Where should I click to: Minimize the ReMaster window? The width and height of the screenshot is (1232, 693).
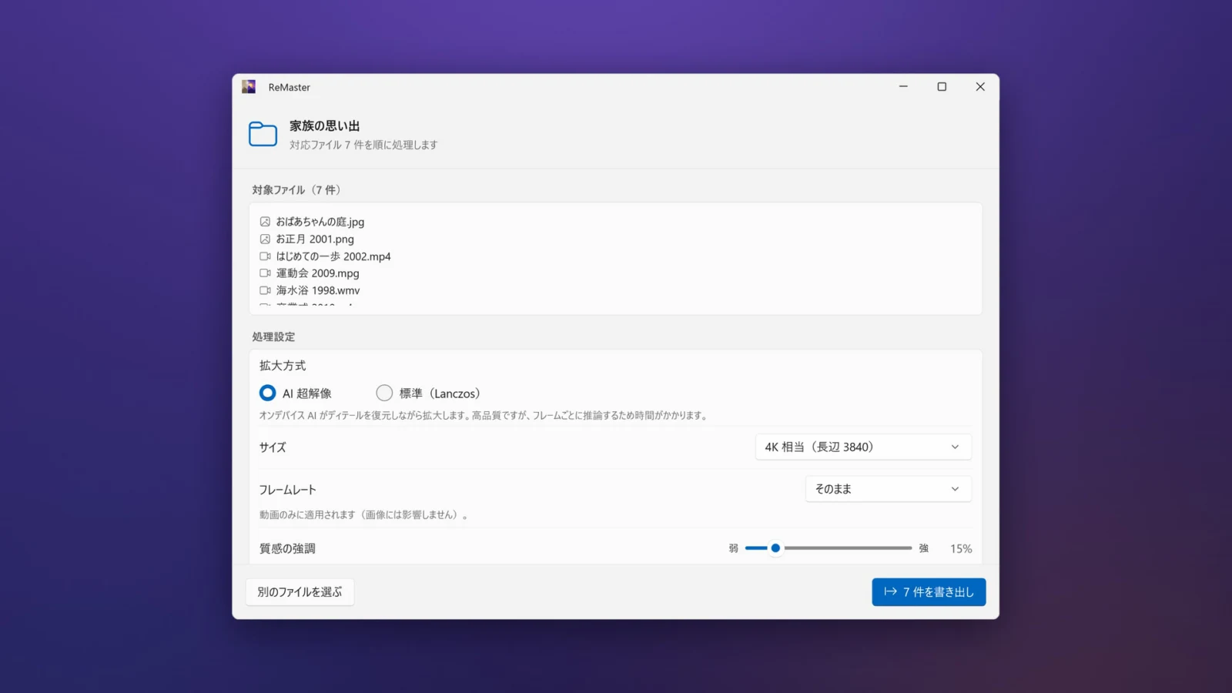(903, 87)
